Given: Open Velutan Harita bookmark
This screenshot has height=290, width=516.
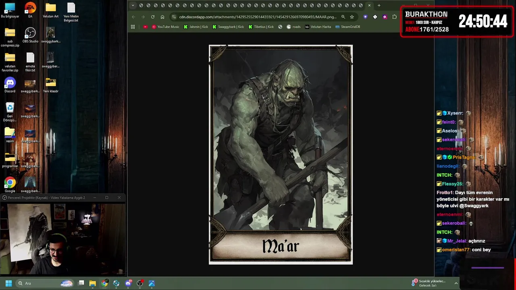Looking at the screenshot, I should click(318, 27).
